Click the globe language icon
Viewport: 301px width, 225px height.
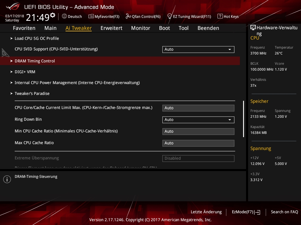point(64,16)
